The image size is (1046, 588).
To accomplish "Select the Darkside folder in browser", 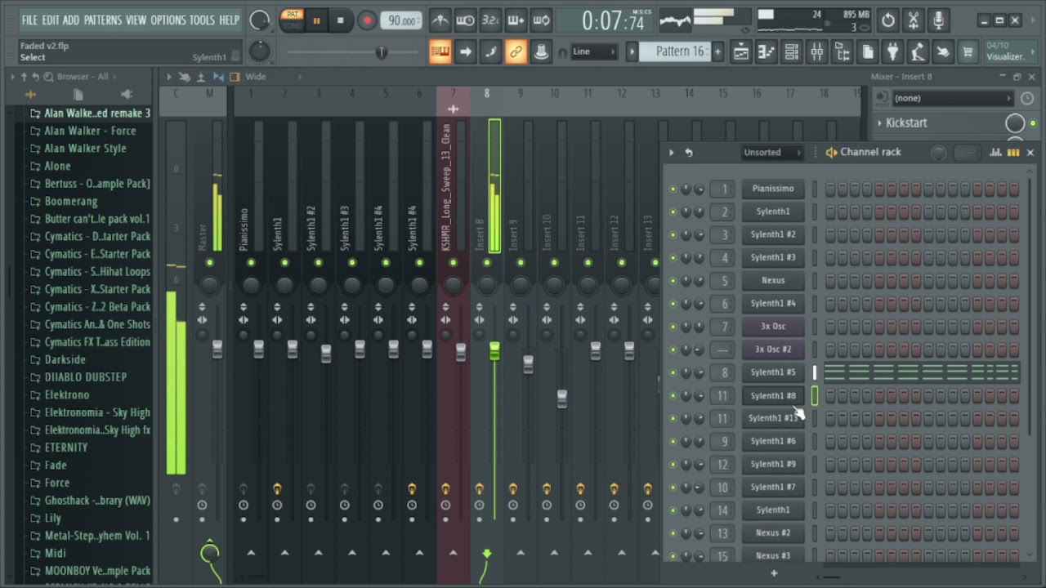I will (x=65, y=359).
